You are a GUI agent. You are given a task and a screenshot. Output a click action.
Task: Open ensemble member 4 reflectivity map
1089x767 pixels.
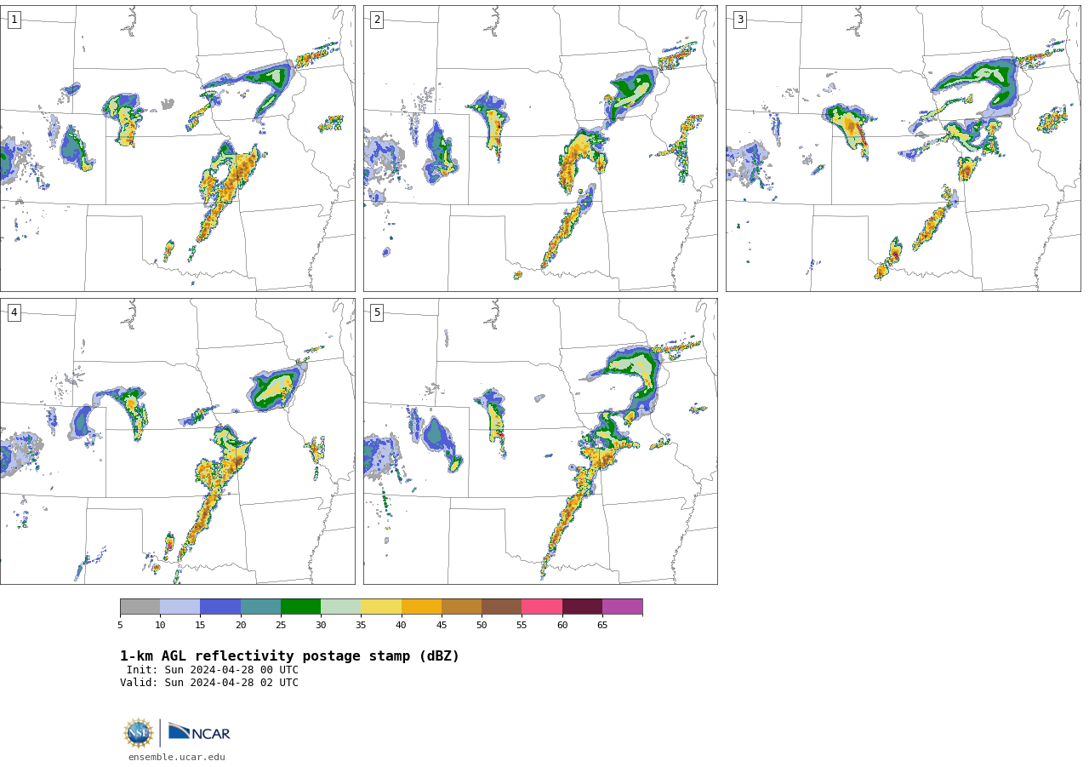click(x=177, y=441)
